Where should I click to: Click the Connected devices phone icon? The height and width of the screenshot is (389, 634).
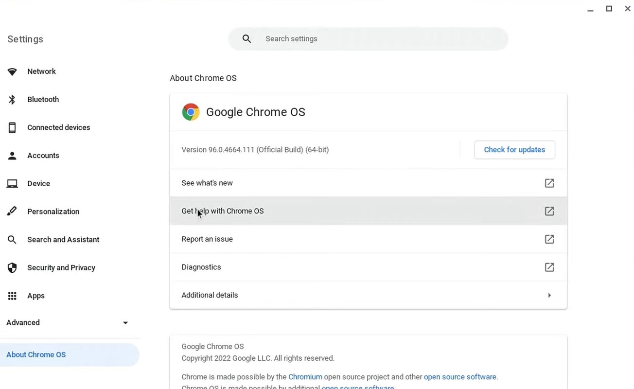pos(12,127)
